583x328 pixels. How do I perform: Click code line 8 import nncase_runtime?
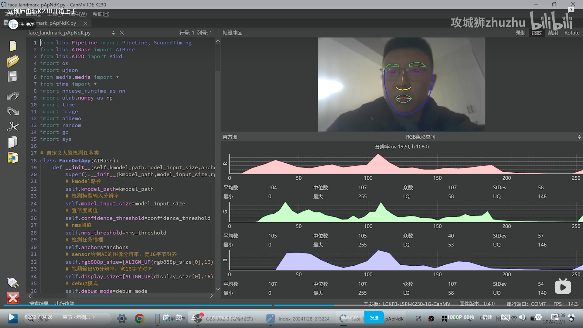83,91
